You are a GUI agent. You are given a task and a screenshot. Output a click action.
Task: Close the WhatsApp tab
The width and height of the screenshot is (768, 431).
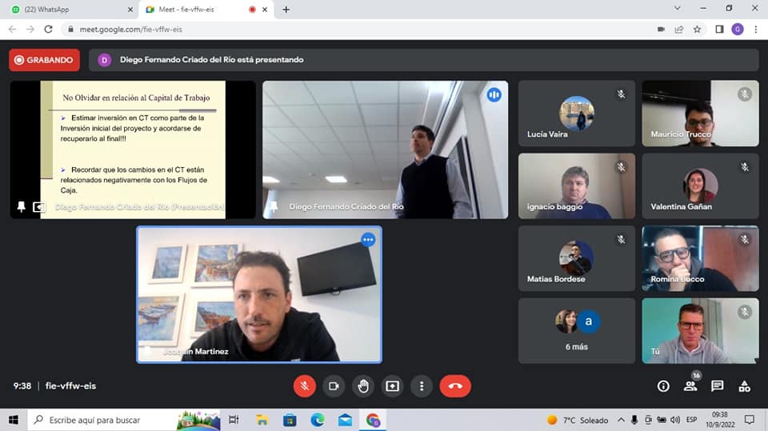point(130,10)
